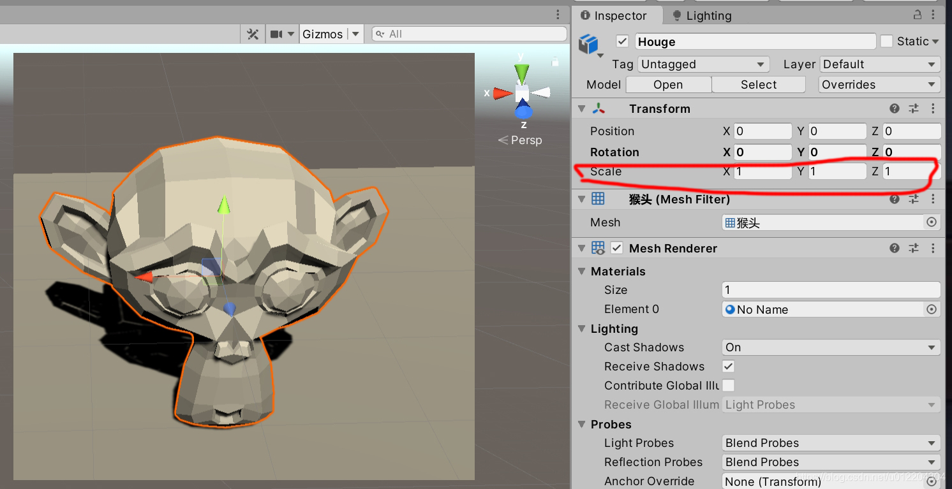Open the Cast Shadows dropdown

click(831, 347)
